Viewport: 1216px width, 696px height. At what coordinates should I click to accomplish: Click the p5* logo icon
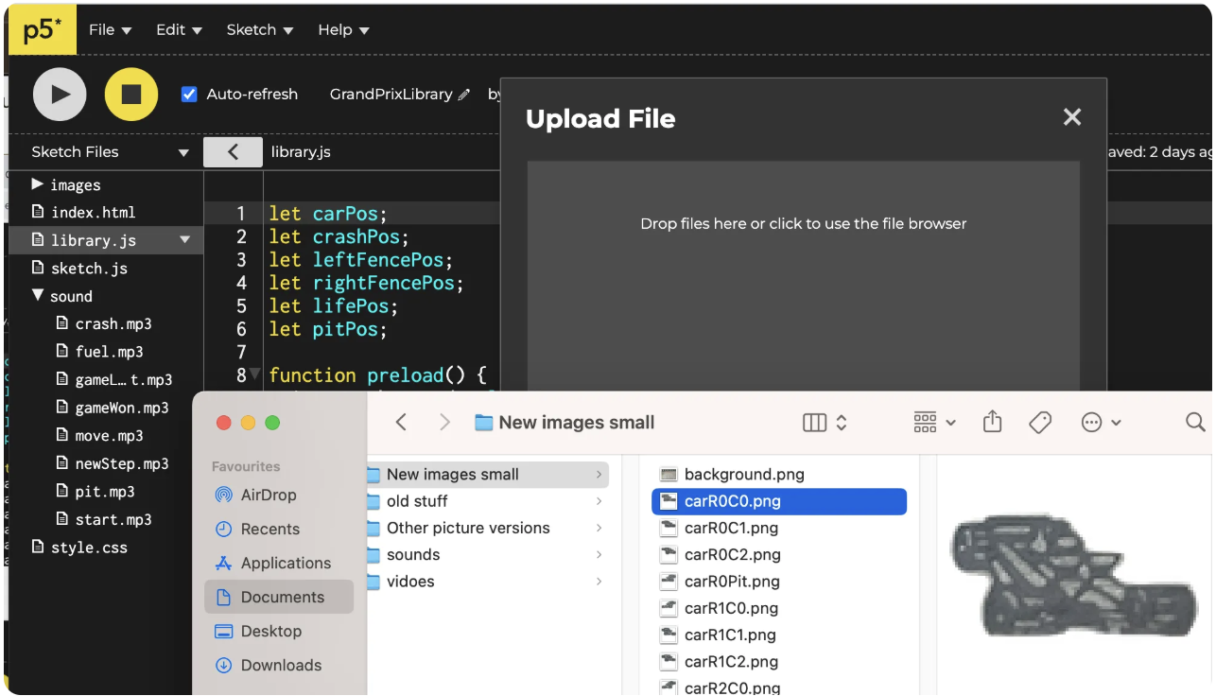pos(42,29)
